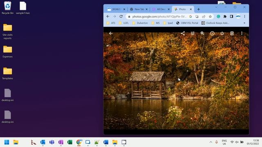Open the ENG UK language switcher

click(x=224, y=142)
